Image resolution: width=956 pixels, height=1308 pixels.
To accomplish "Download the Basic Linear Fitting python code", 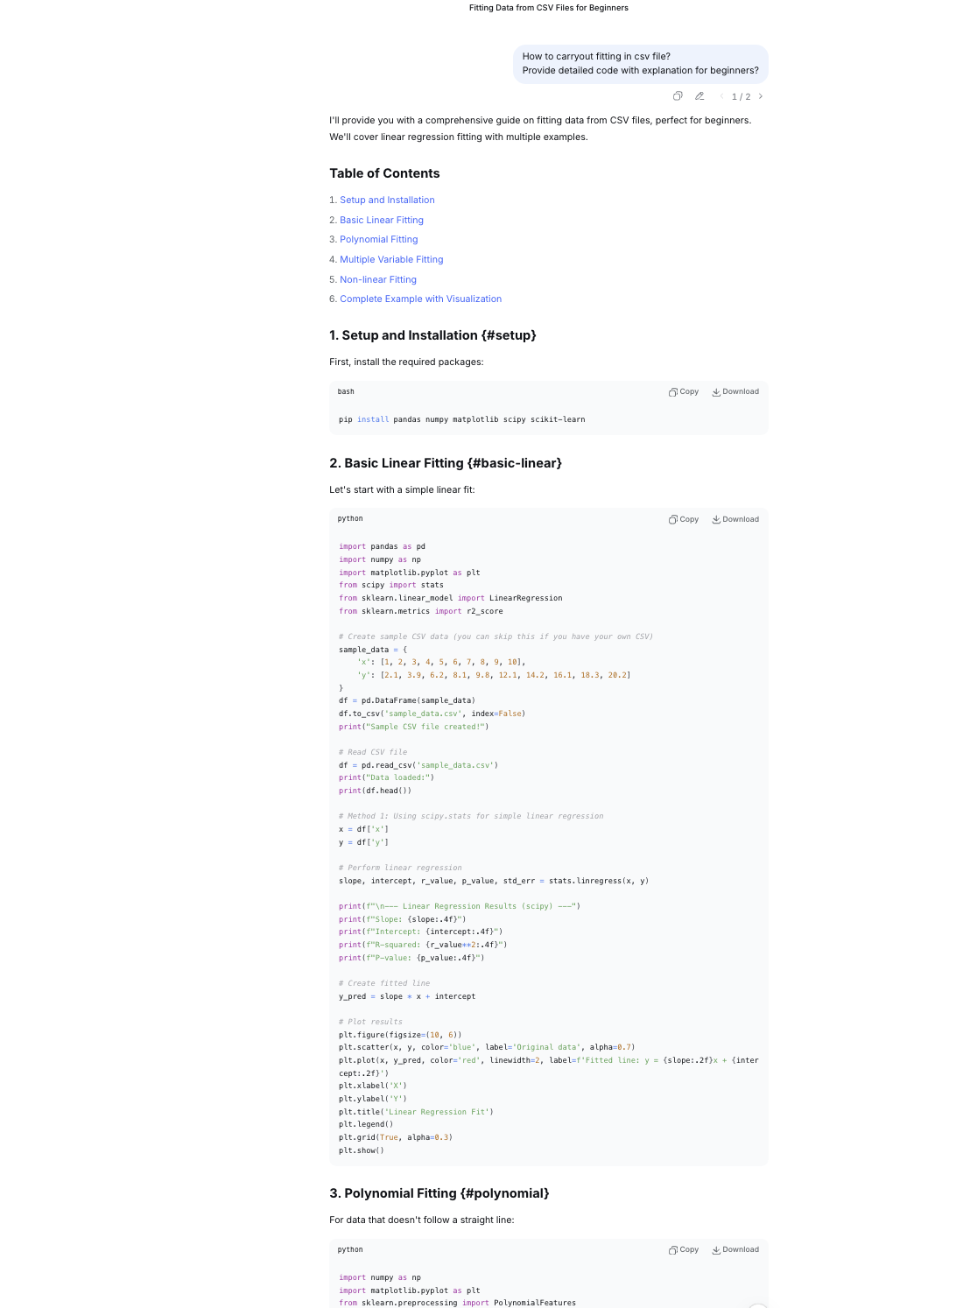I will point(735,520).
